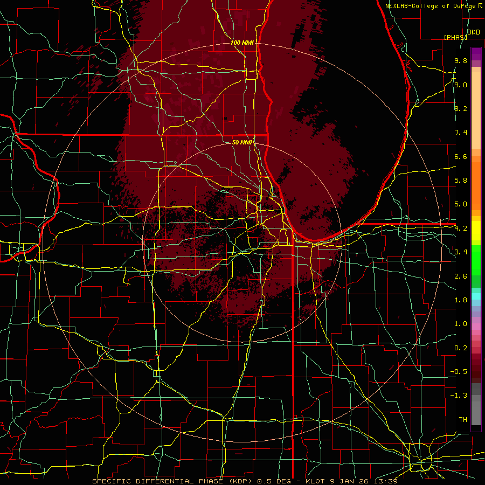
Task: Click the [PHAS] unit label
Action: (455, 37)
